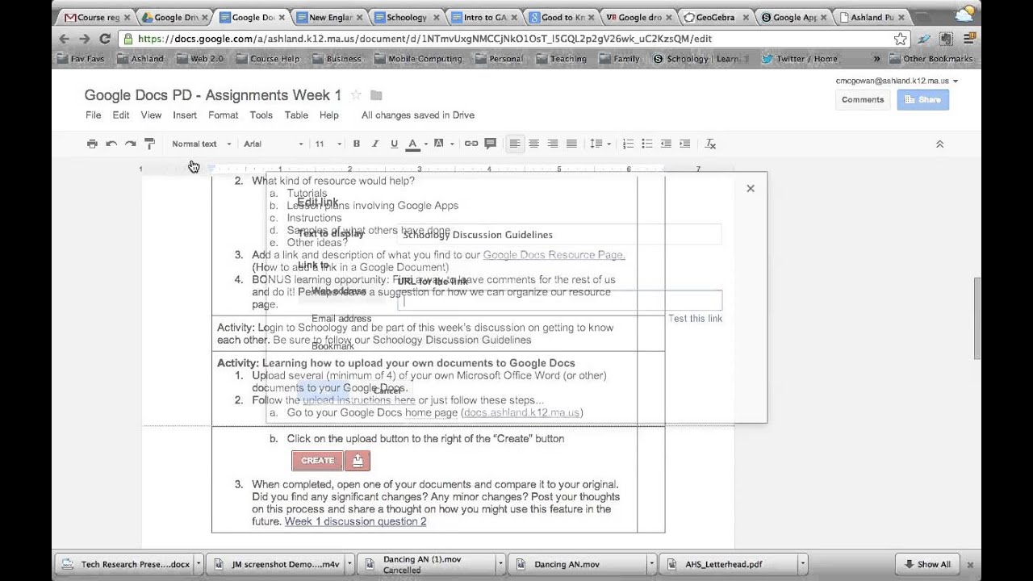Open the upload instructions here link
The image size is (1033, 581).
pyautogui.click(x=359, y=400)
